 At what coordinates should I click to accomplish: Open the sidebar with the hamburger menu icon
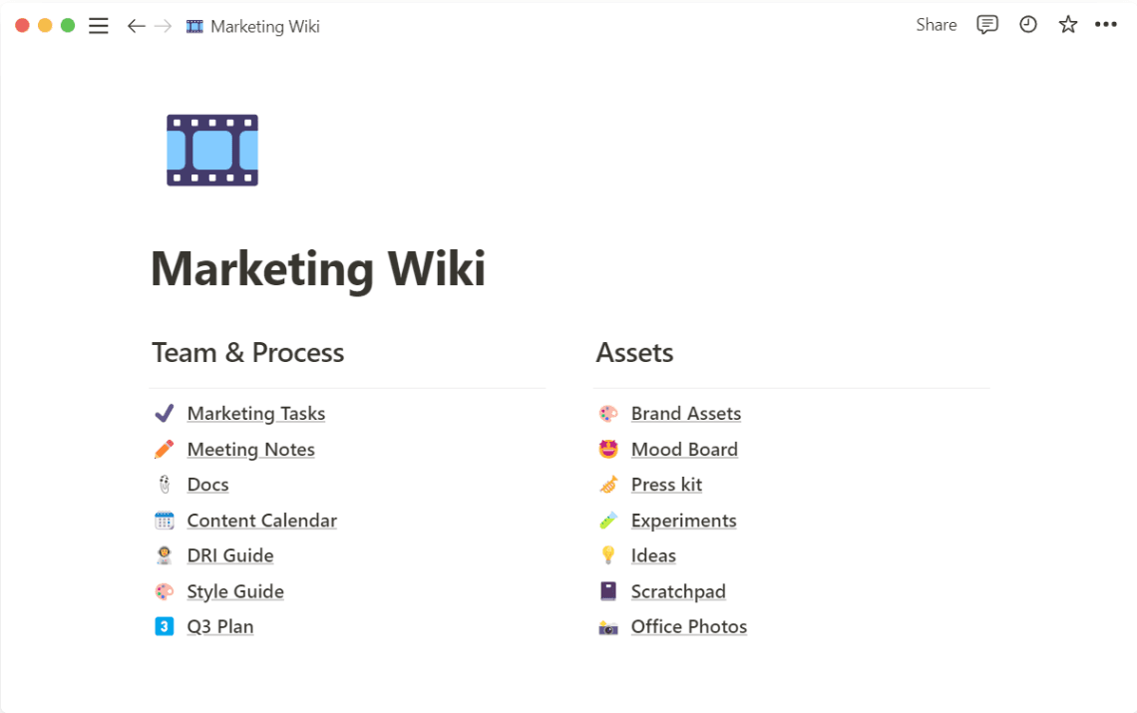[98, 25]
